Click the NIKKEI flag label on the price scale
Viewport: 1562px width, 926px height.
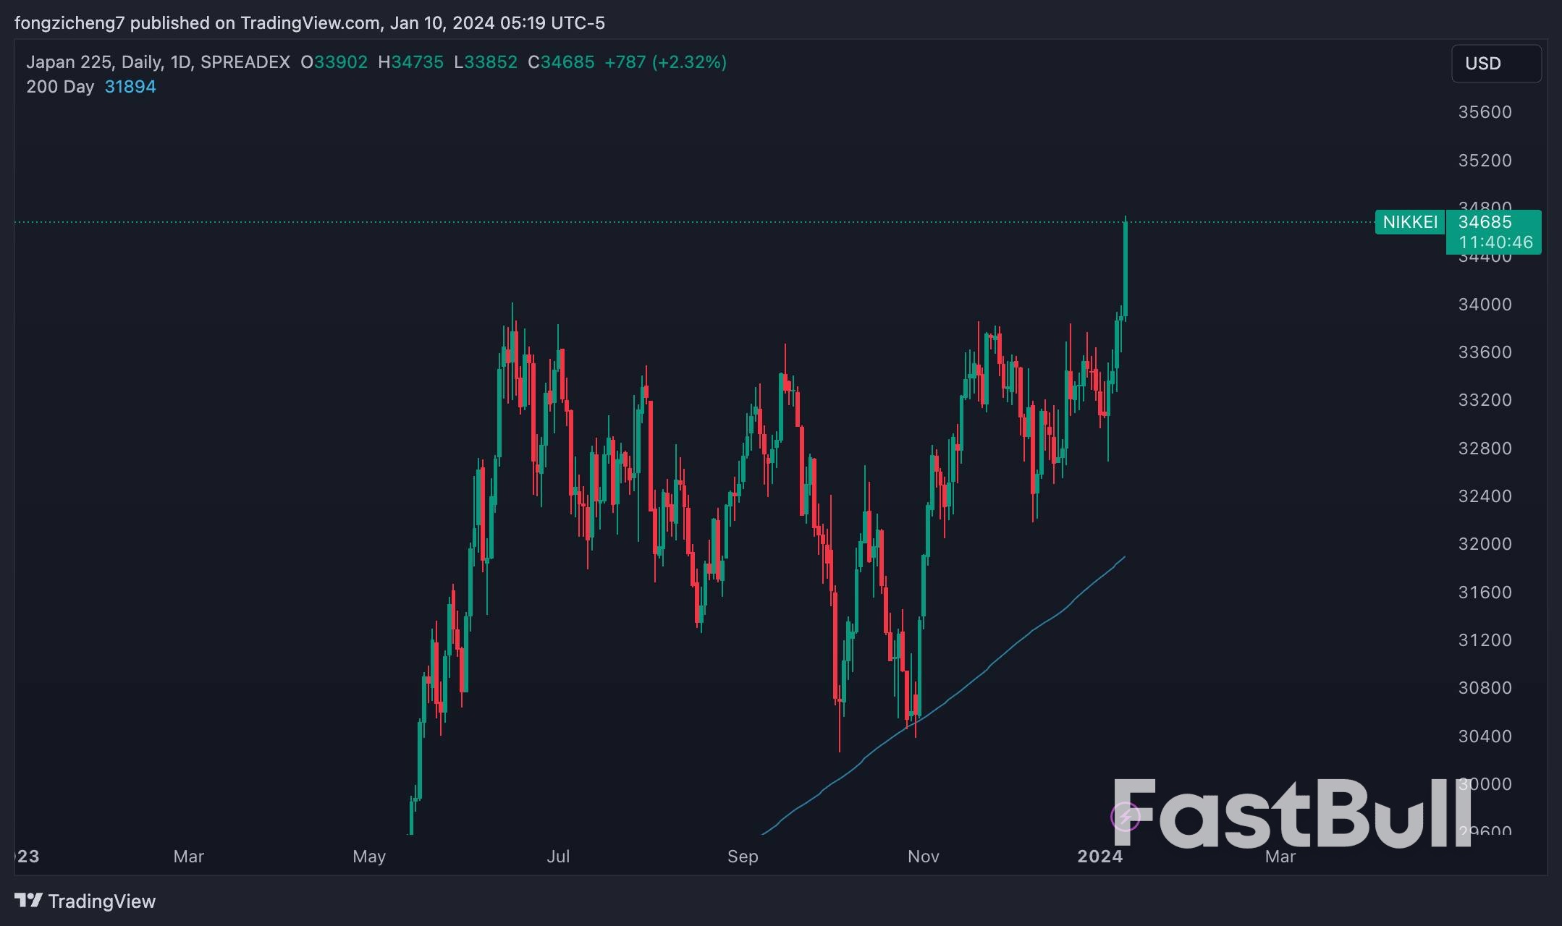[x=1410, y=222]
